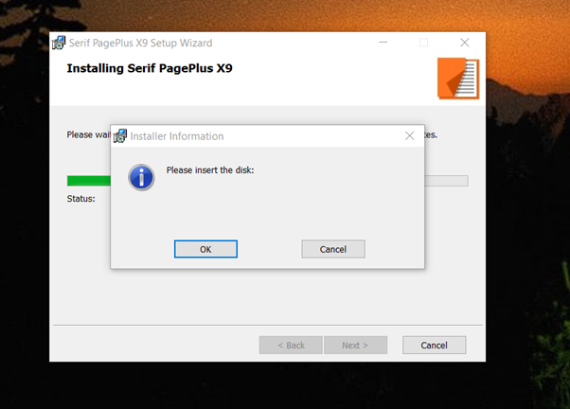Cancel the PagePlus X9 Setup Wizard
Screen dimensions: 570x409
click(434, 345)
